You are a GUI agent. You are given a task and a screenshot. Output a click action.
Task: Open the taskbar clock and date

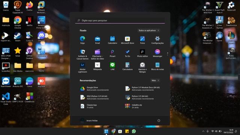pyautogui.click(x=228, y=131)
